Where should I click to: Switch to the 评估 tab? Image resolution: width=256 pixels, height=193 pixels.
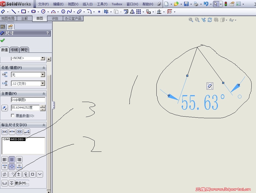55,18
